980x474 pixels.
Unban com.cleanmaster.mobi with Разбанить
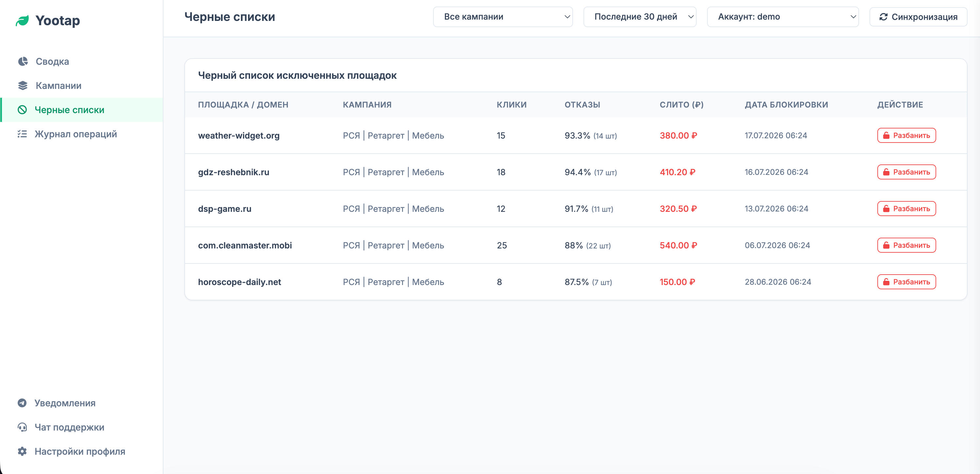[906, 245]
